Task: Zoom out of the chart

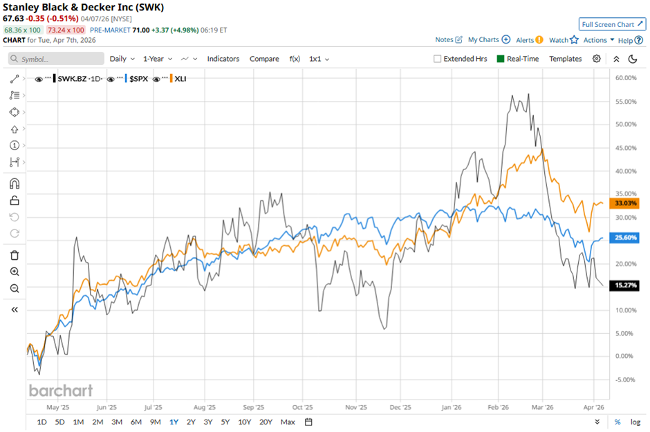Action: coord(15,288)
